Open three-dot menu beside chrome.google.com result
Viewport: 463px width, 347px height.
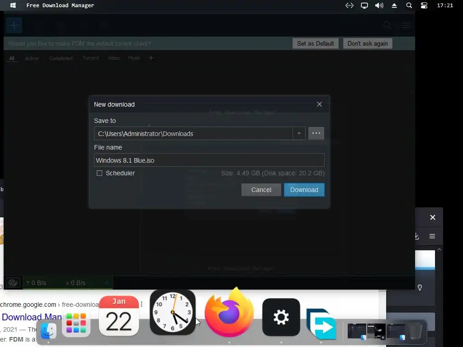point(142,304)
